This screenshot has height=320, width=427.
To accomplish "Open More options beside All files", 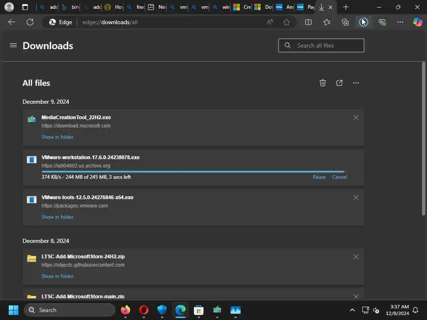I will (356, 83).
